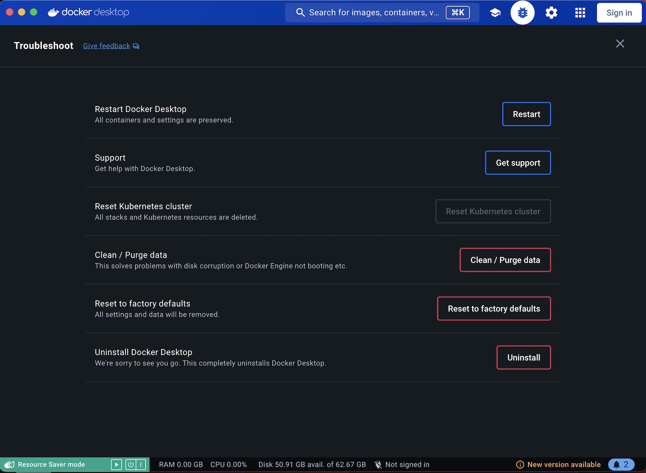This screenshot has height=473, width=646.
Task: Click the macOS yellow minimize window button
Action: (x=21, y=12)
